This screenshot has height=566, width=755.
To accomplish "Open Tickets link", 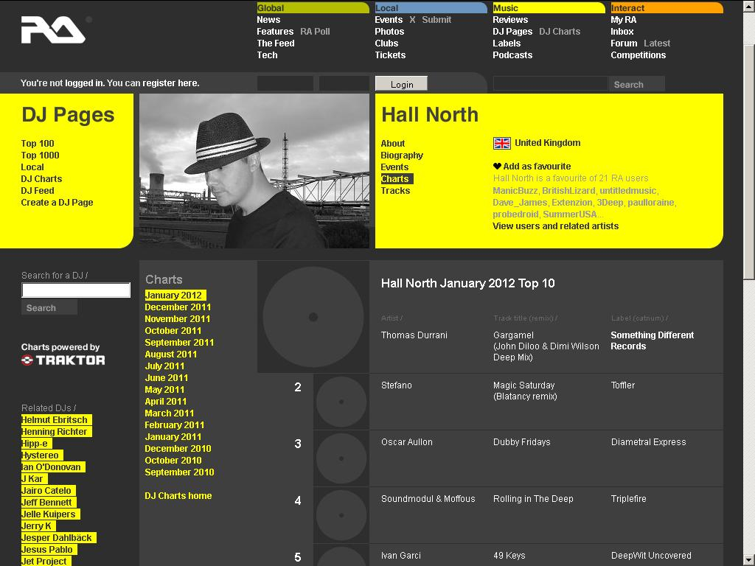I will pyautogui.click(x=390, y=55).
